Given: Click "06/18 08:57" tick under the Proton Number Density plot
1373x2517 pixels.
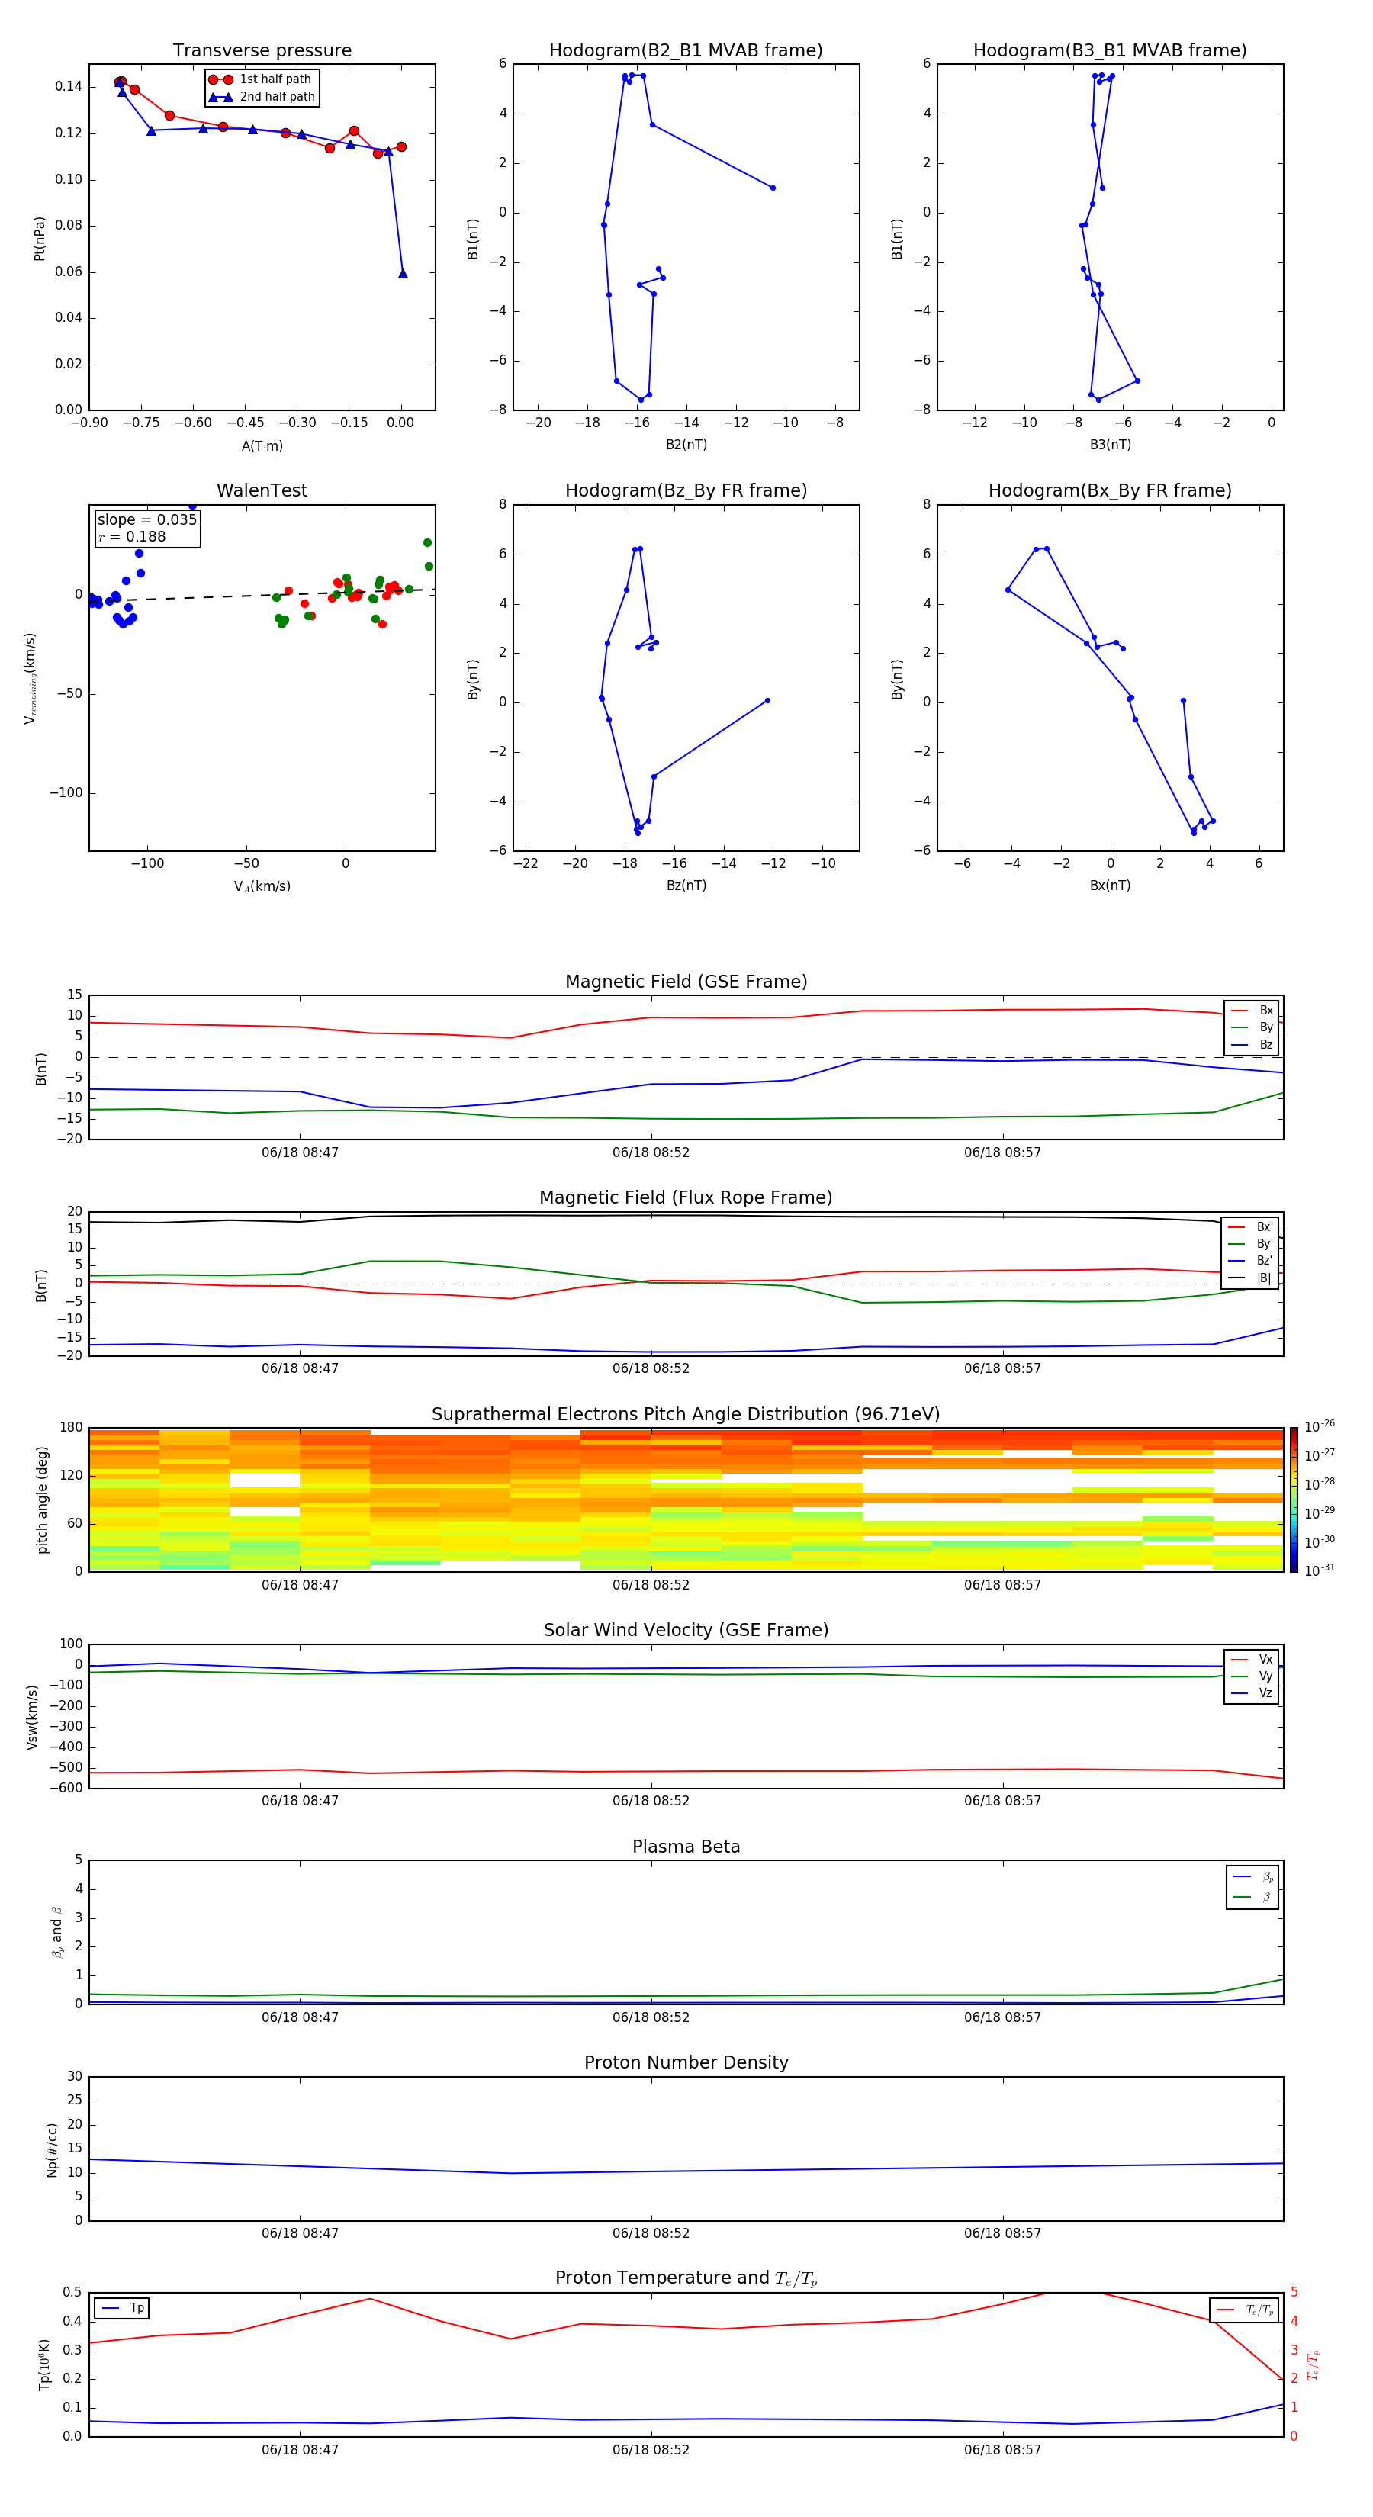Looking at the screenshot, I should point(1002,2233).
